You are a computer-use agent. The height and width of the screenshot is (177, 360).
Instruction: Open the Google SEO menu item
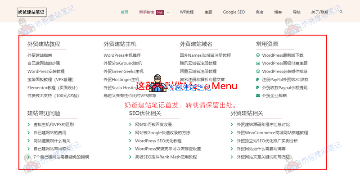pos(234,12)
